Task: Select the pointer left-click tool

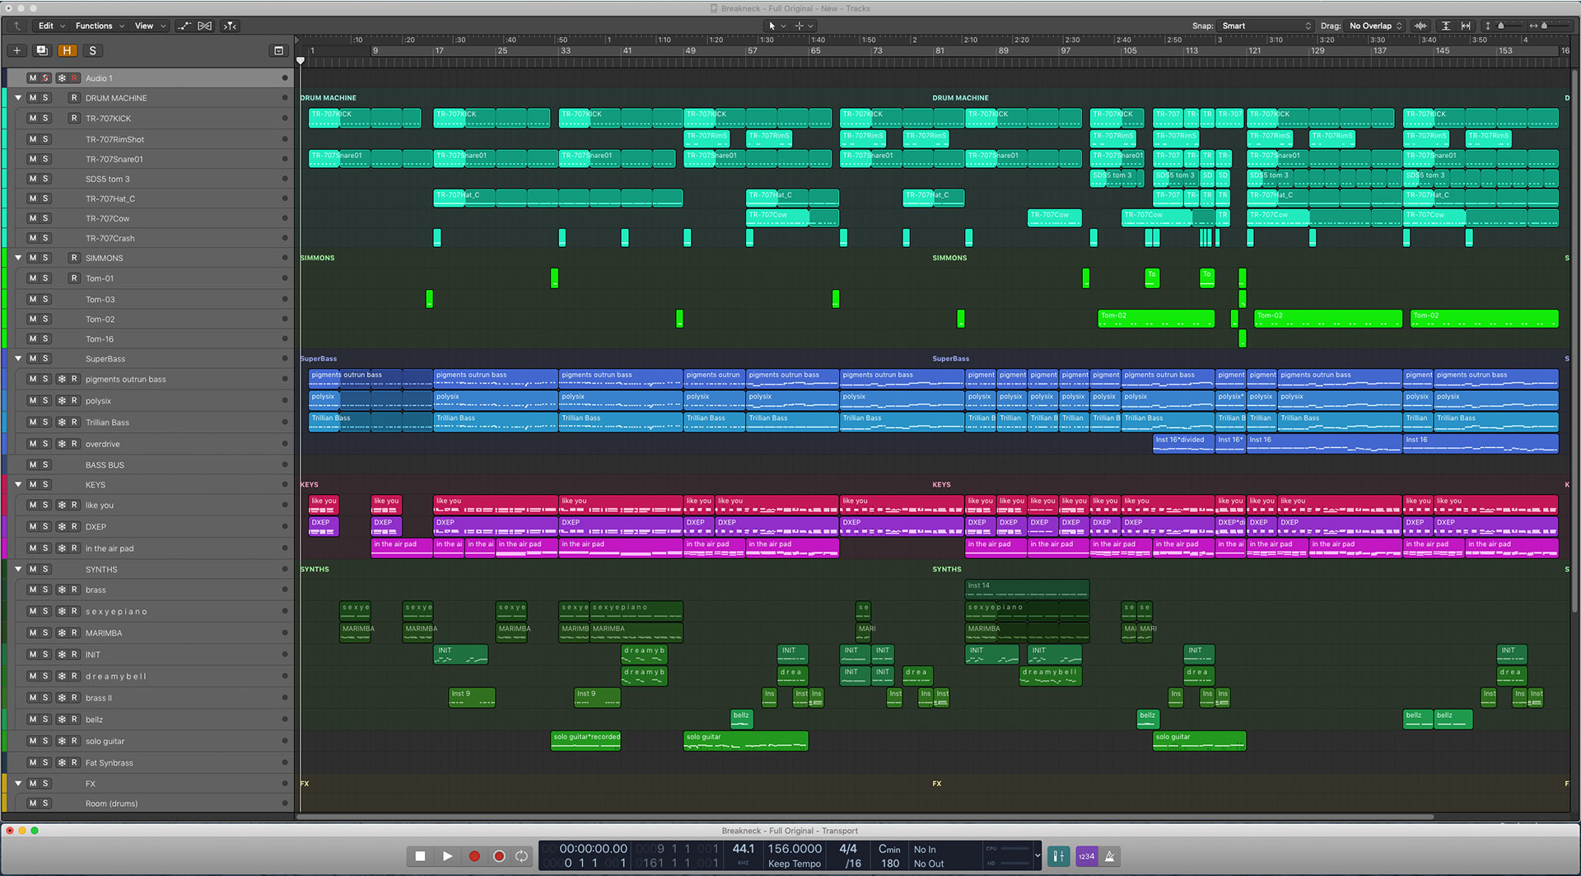Action: (x=777, y=26)
